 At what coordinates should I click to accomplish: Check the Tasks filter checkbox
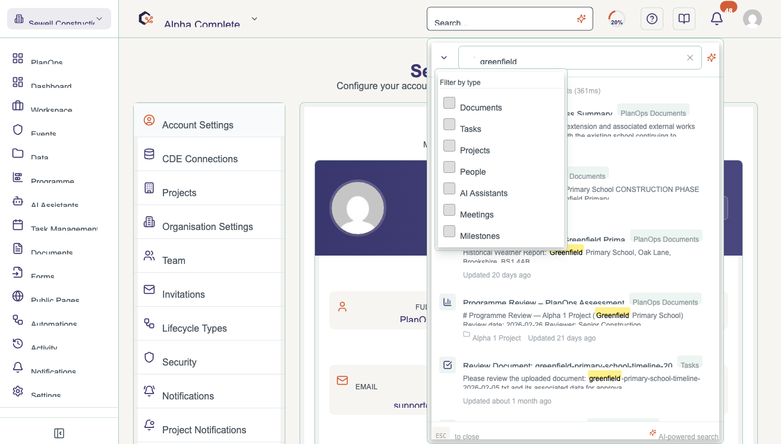pos(449,124)
